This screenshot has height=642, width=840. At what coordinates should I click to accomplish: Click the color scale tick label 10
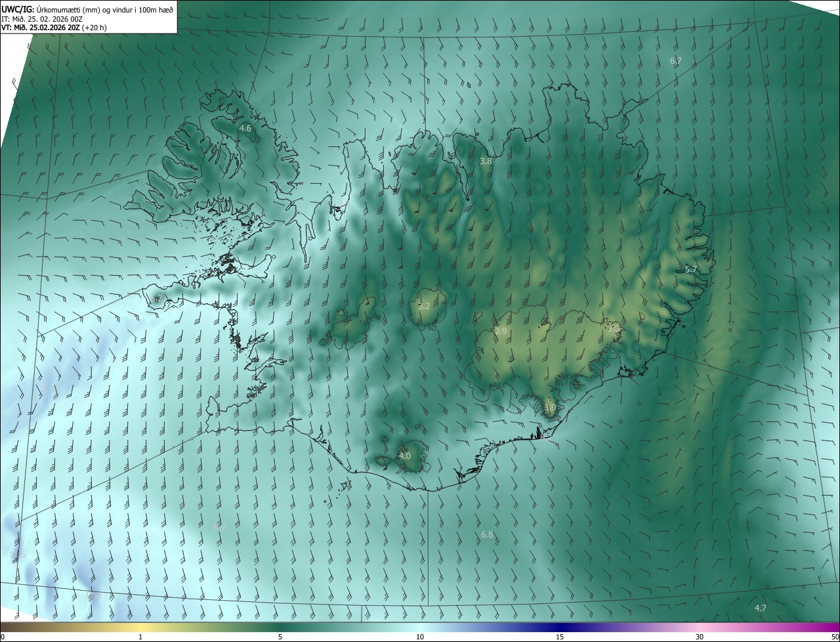click(420, 637)
